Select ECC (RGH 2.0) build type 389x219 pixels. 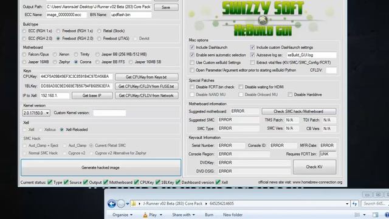[x=24, y=39]
